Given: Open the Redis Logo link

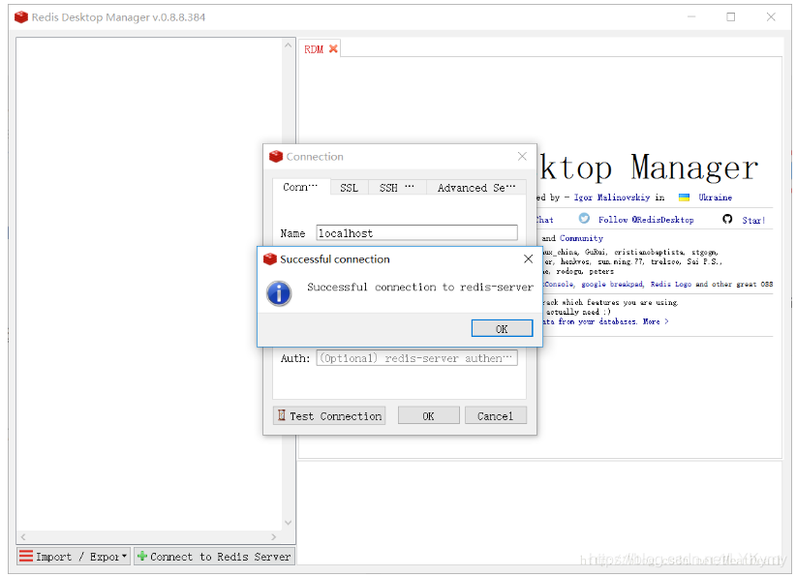Looking at the screenshot, I should (x=671, y=284).
